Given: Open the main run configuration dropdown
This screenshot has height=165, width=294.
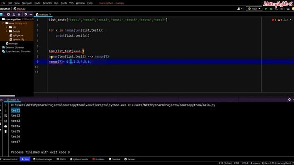Looking at the screenshot, I should point(254,9).
